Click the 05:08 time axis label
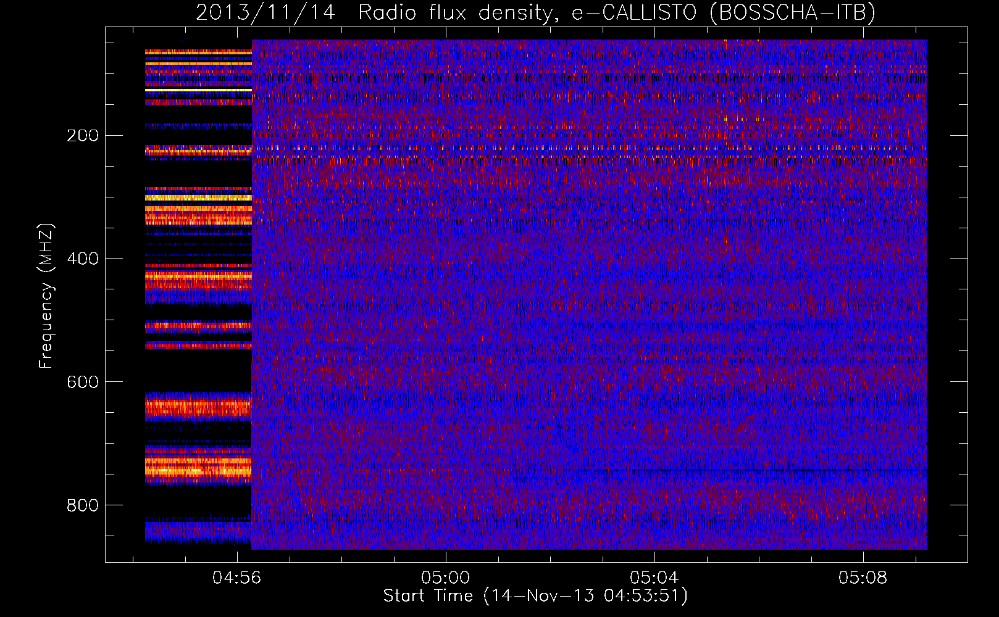999x617 pixels. click(x=863, y=578)
